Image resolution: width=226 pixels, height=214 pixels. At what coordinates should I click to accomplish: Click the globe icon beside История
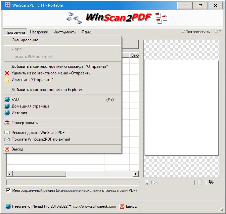pyautogui.click(x=7, y=113)
